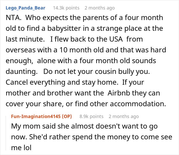The height and width of the screenshot is (155, 179).
Task: Open the top comment's 2 months ago permalink
Action: click(99, 8)
